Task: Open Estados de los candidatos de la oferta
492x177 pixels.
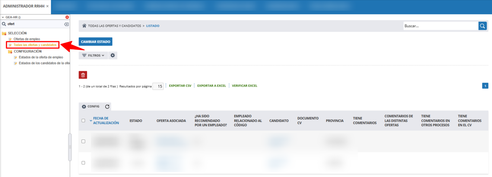Action: (44, 63)
